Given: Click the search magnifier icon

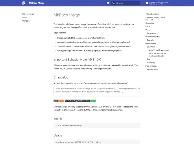Looking at the screenshot, I should pos(114,3).
